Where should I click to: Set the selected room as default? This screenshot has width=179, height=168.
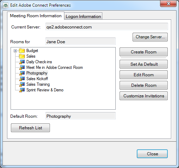tap(143, 64)
